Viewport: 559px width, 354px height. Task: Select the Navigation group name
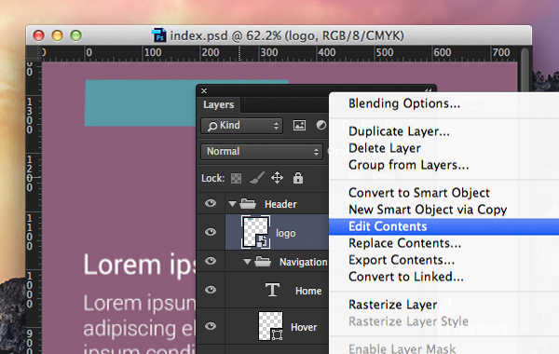coord(303,262)
